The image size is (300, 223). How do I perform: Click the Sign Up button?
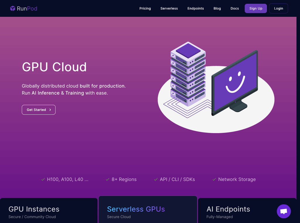pos(256,8)
